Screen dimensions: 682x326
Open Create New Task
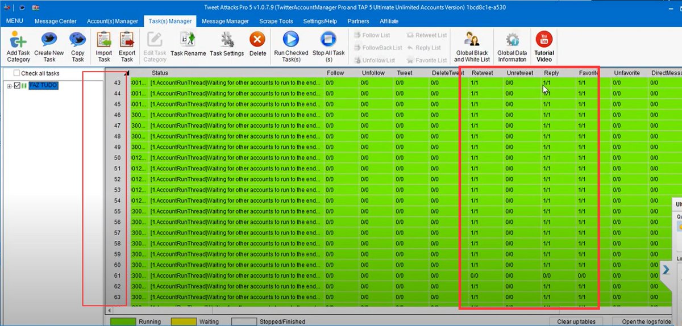pos(49,47)
